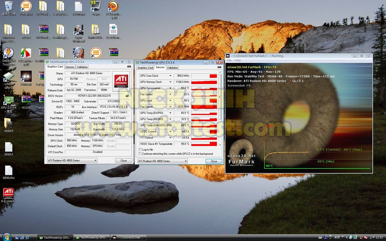Switch to Validation tab in Sensors window
Viewport: 386px width, 241px height.
(172, 67)
